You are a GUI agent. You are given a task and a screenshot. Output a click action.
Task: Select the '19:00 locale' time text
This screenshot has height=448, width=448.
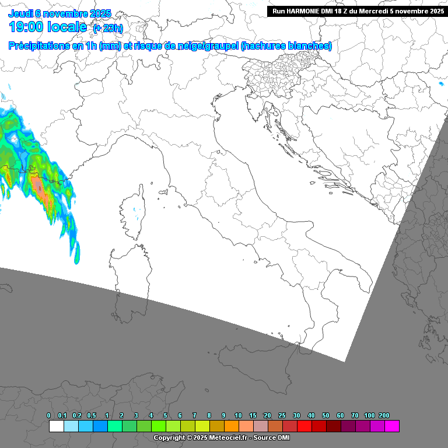(48, 27)
